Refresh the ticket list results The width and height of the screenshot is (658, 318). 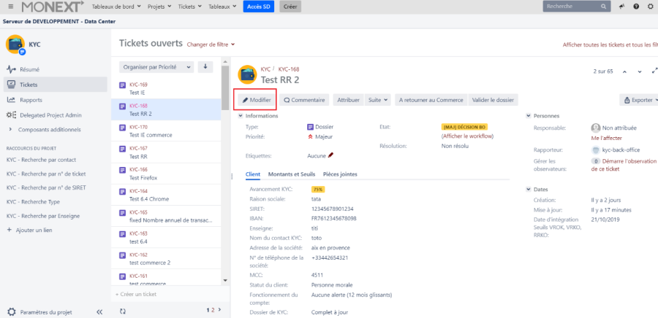[123, 311]
